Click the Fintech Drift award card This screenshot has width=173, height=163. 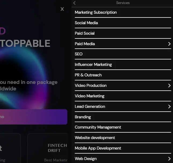[48, 148]
